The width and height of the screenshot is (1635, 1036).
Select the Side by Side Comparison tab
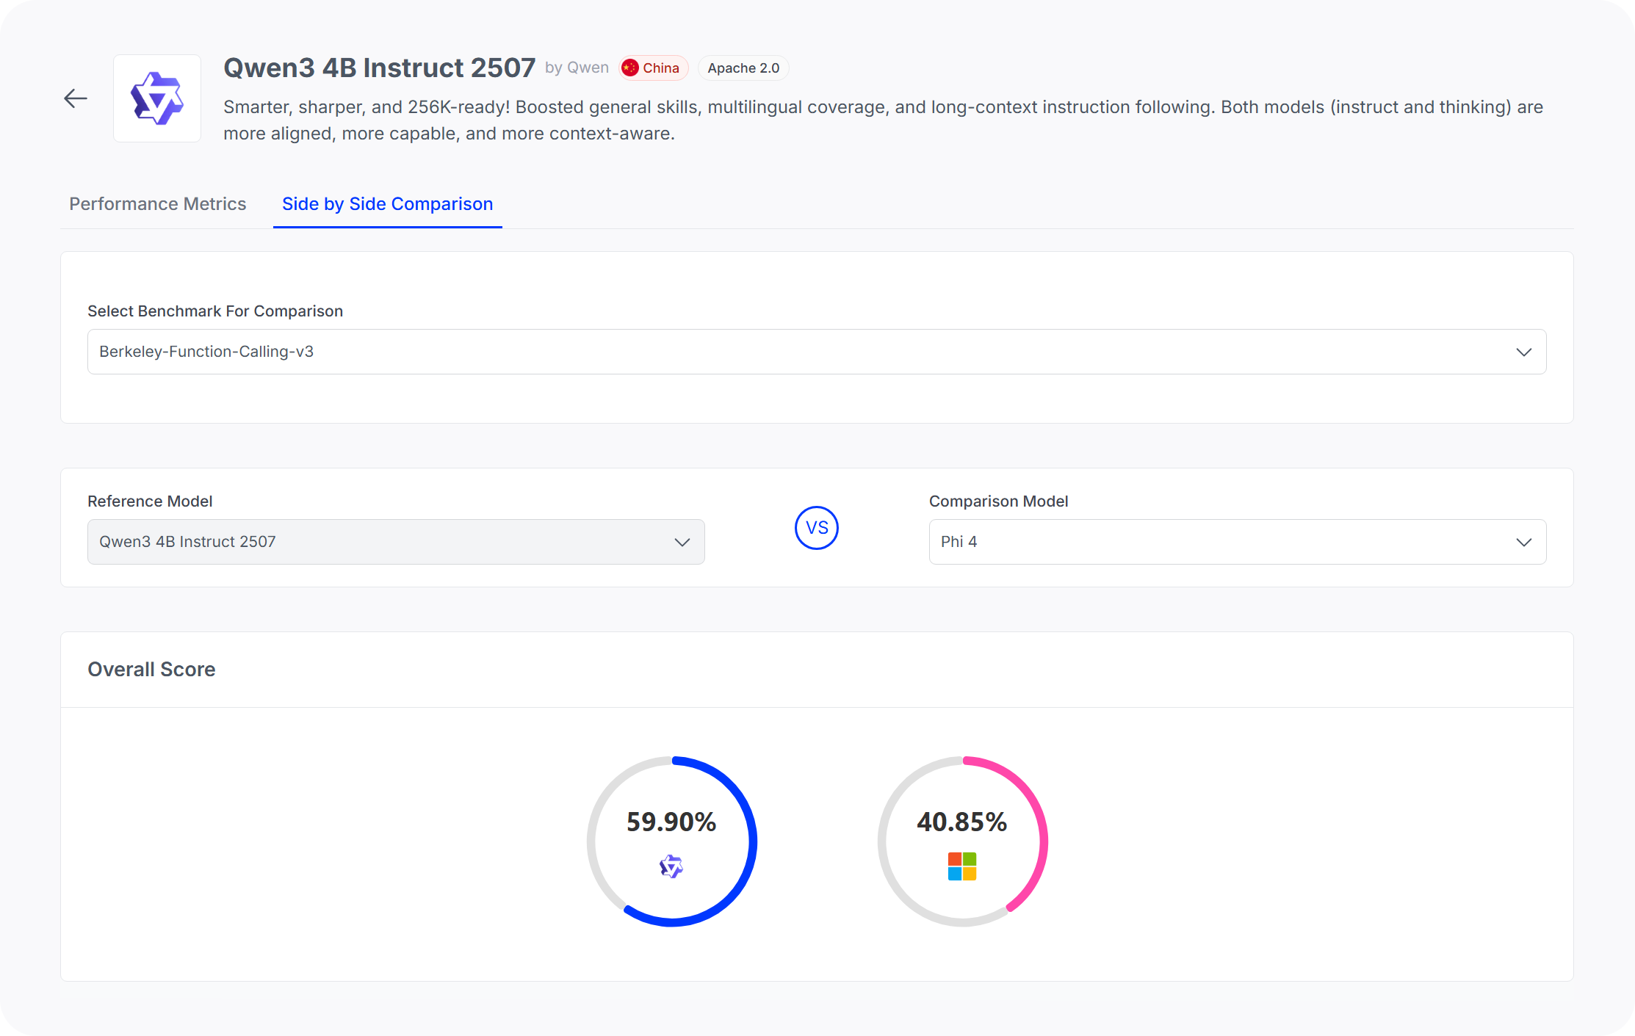click(x=387, y=204)
